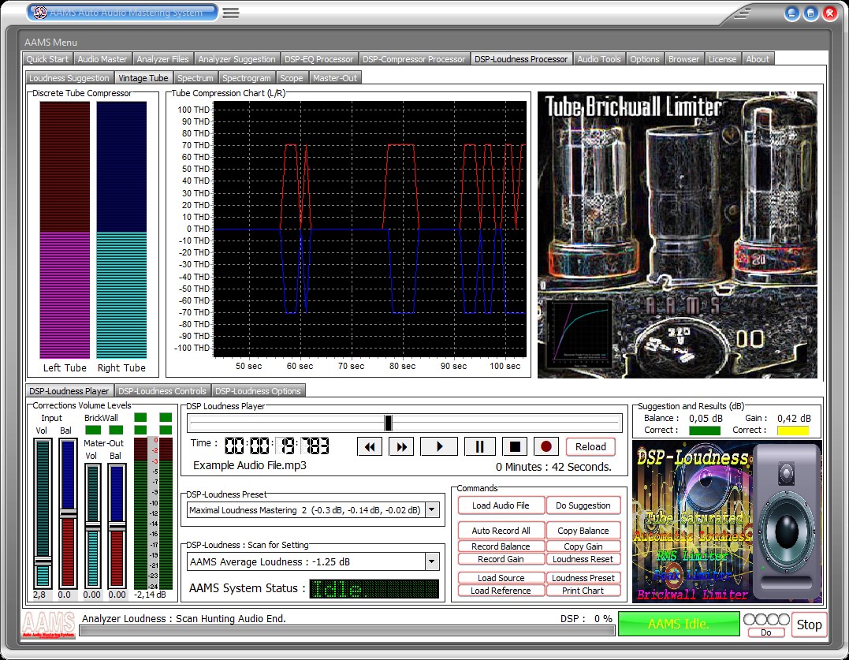
Task: Click the Do Suggestion button
Action: point(583,505)
